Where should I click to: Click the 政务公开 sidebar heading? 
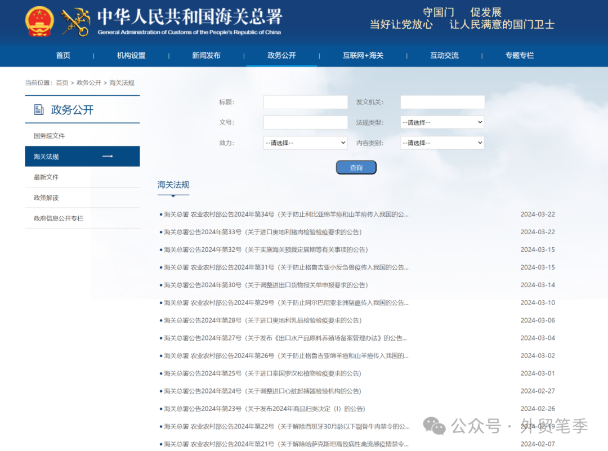[x=73, y=110]
